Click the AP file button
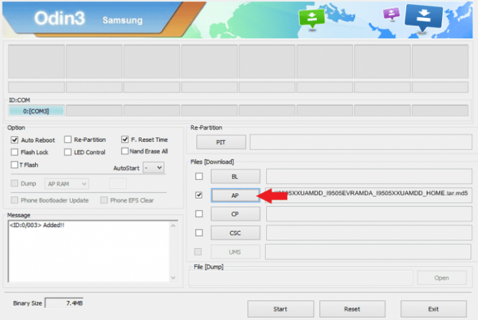This screenshot has height=320, width=478. point(235,195)
